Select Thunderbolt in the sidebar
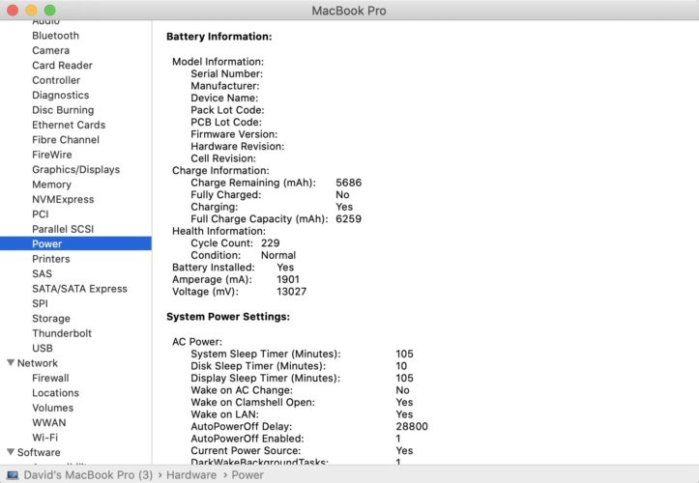Screen dimensions: 699x483 62,333
